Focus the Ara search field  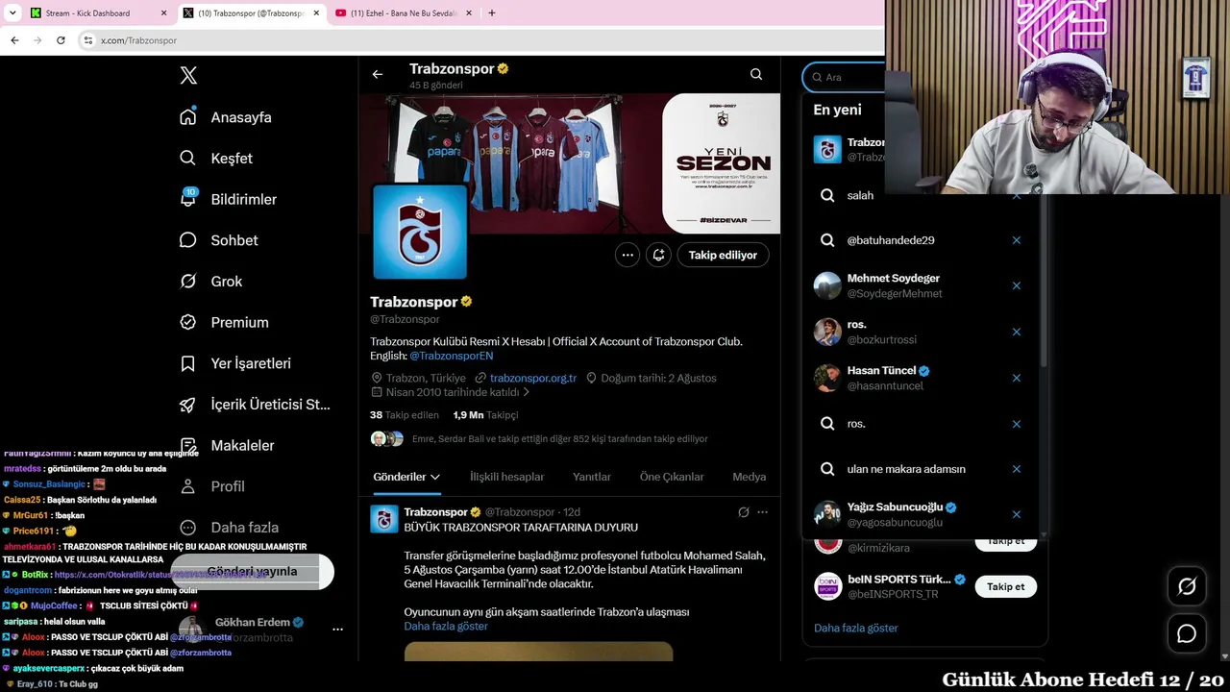click(844, 77)
